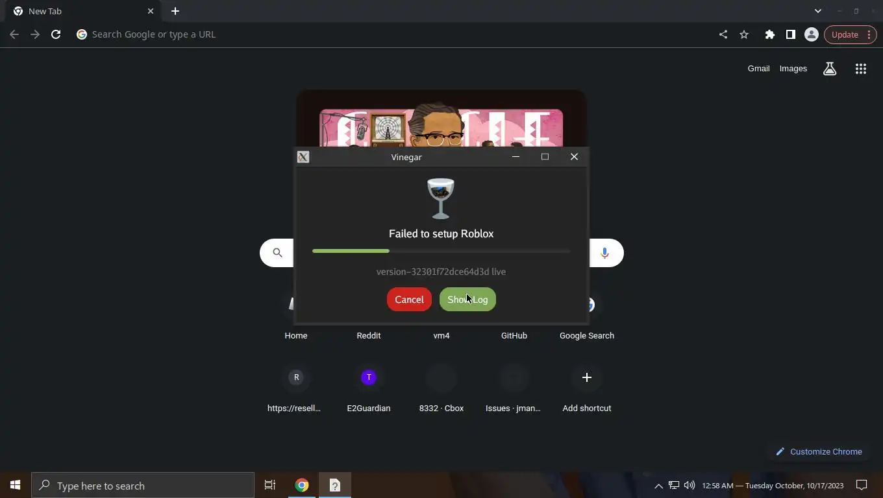Screen dimensions: 883x498
Task: Open the tab search dropdown arrow
Action: 818,11
